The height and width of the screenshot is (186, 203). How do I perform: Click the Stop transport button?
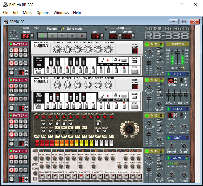click(53, 36)
